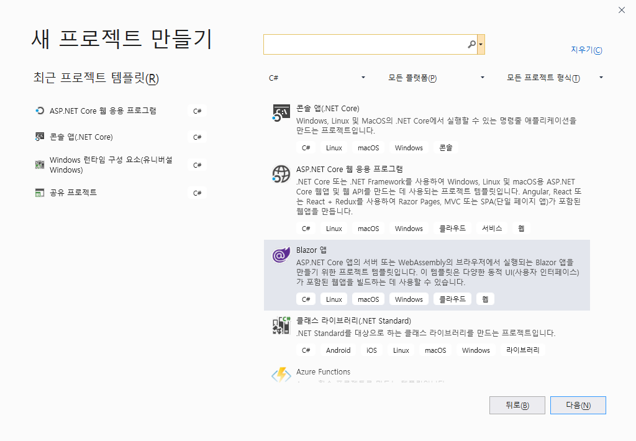The width and height of the screenshot is (636, 441).
Task: Open the 모든 프로젝트 형식(T) dropdown
Action: pos(553,77)
